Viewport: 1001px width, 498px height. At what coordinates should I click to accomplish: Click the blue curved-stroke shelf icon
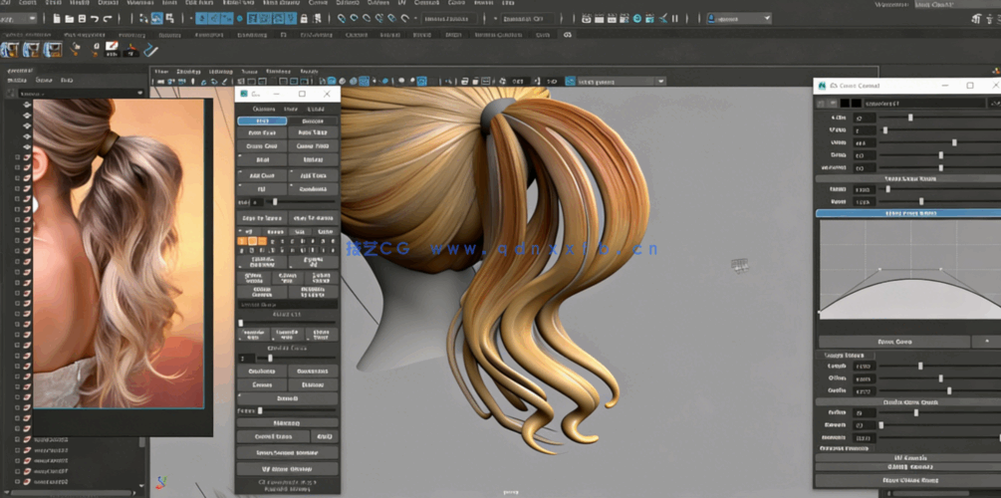tap(150, 49)
